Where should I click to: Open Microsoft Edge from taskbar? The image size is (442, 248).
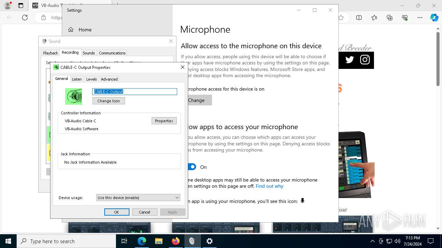pyautogui.click(x=142, y=241)
